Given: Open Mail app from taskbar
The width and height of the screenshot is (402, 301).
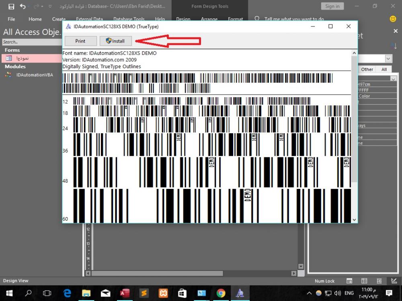Looking at the screenshot, I should [106, 293].
